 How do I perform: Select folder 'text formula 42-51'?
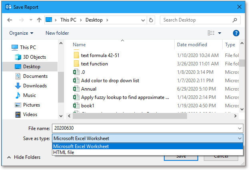(x=100, y=55)
